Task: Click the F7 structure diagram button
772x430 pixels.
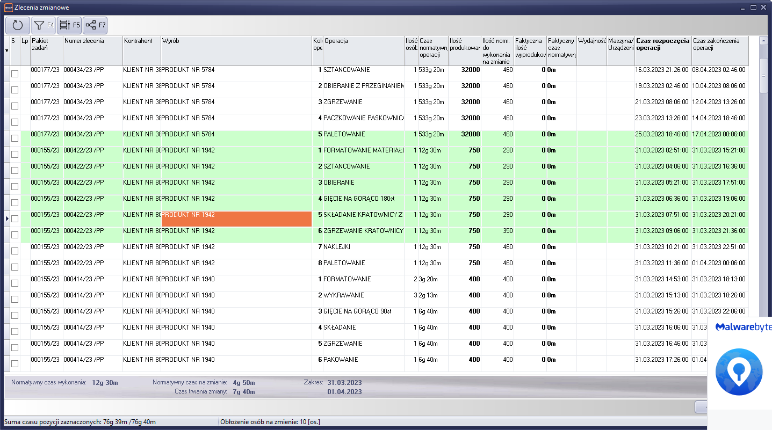Action: point(95,25)
